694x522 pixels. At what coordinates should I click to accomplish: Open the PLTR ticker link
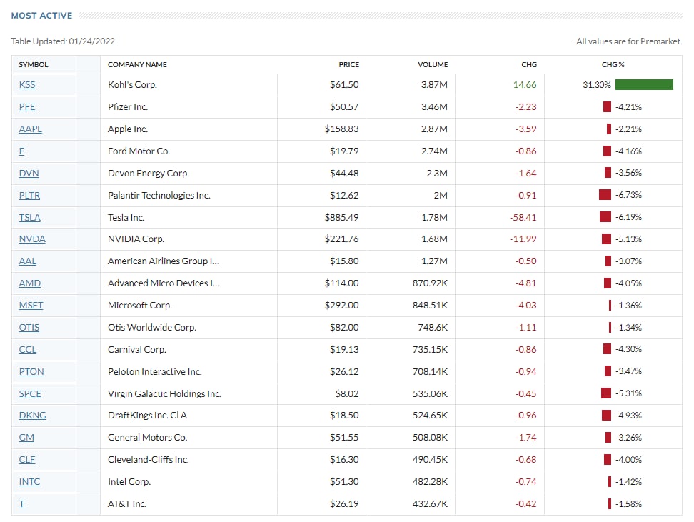(x=30, y=195)
